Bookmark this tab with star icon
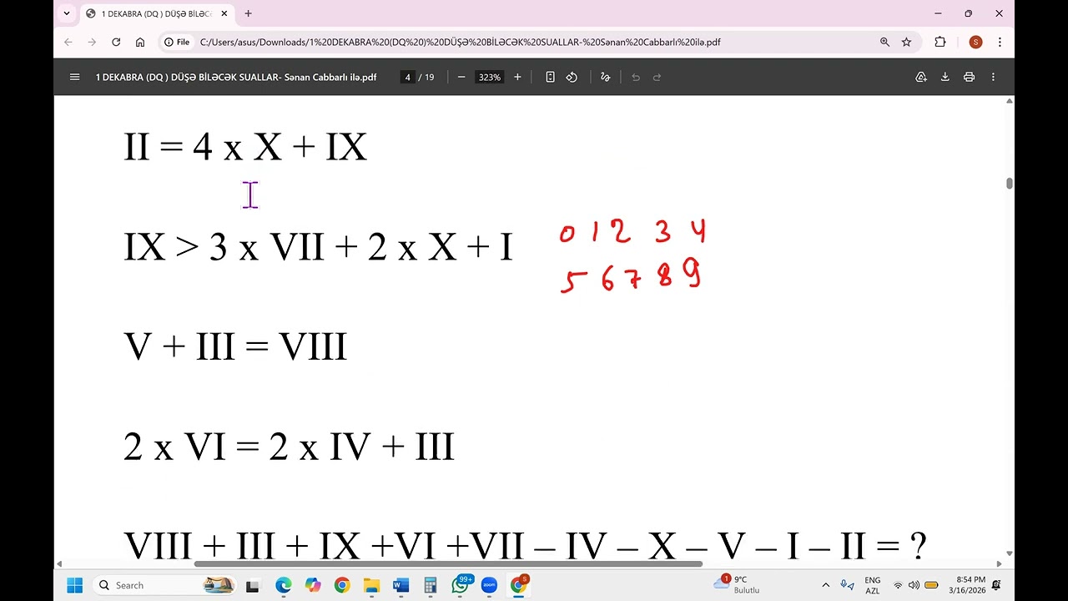Screen dimensions: 1068x601 906,42
